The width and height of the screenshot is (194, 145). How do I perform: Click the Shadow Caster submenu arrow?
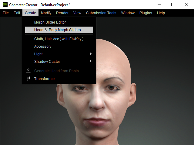[x=91, y=61]
